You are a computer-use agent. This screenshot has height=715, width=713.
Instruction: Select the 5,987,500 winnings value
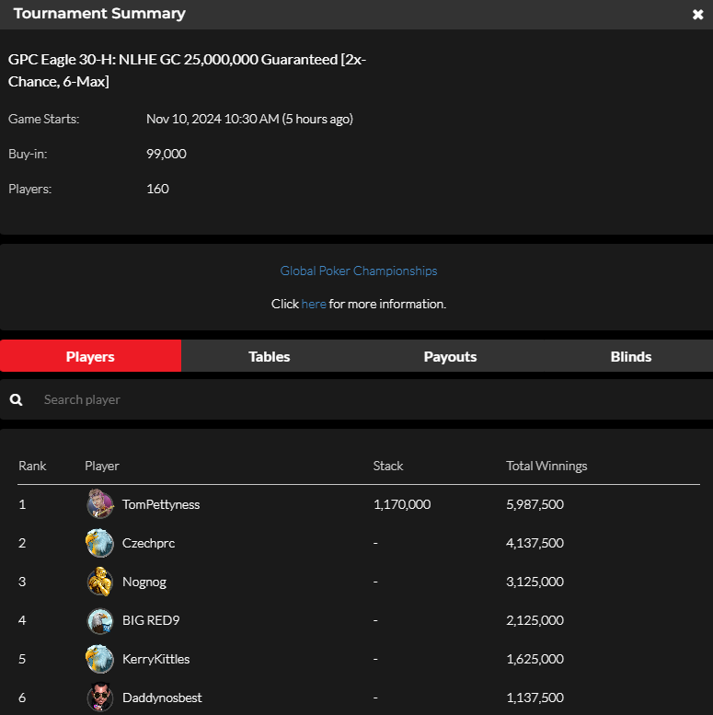pyautogui.click(x=535, y=504)
